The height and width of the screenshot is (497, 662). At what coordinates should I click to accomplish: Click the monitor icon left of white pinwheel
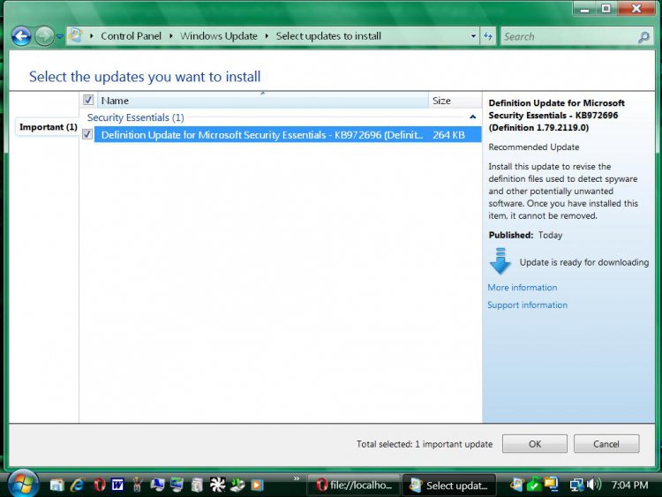(177, 485)
